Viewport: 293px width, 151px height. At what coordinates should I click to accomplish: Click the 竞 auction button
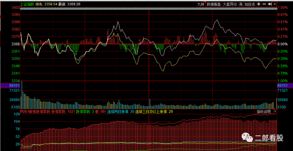click(241, 4)
